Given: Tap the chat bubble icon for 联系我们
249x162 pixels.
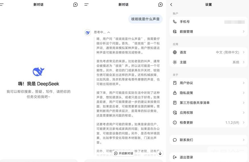Looking at the screenshot, I should pos(175,140).
